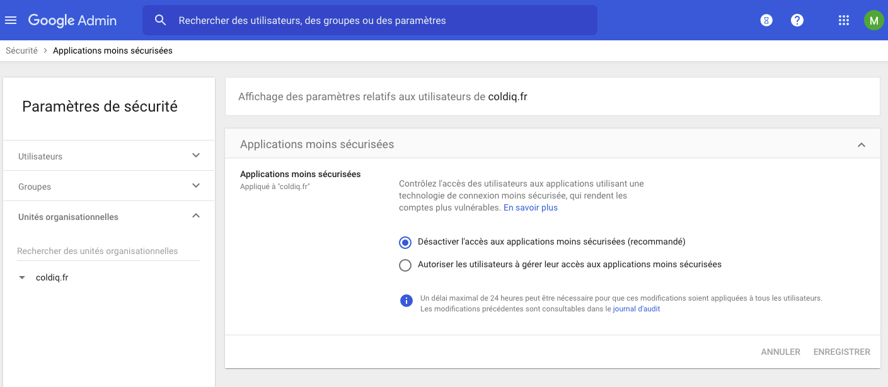Go to Sécurité in the breadcrumb
Viewport: 888px width, 387px height.
coord(22,50)
